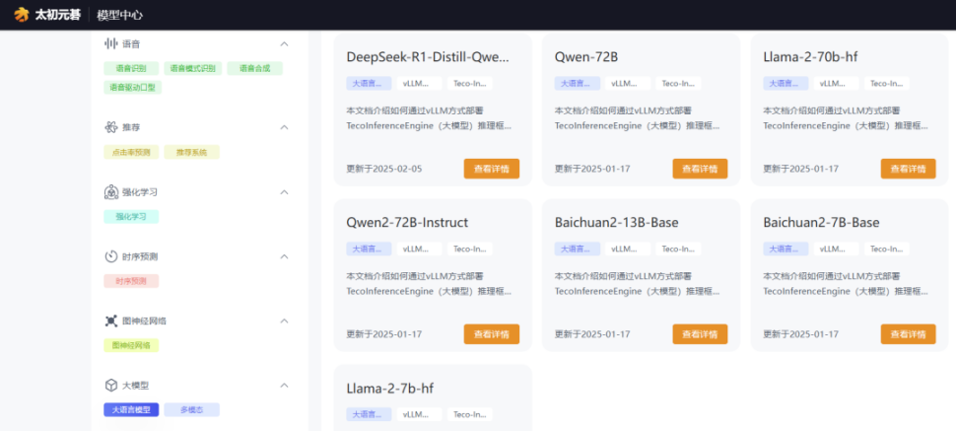The image size is (956, 431).
Task: Open 模型中心 in the top bar
Action: 120,15
